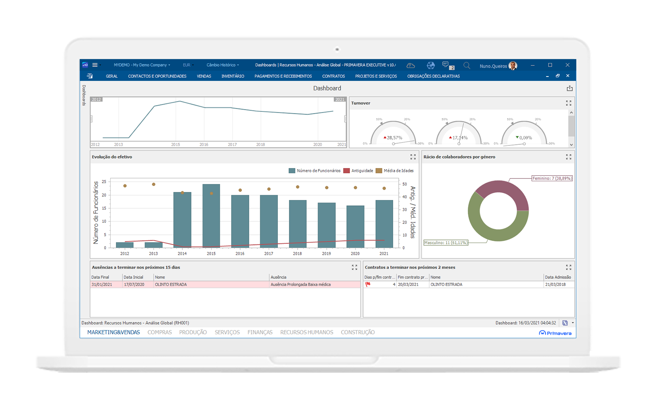Sort by Ausência column header
This screenshot has height=408, width=654.
[315, 278]
